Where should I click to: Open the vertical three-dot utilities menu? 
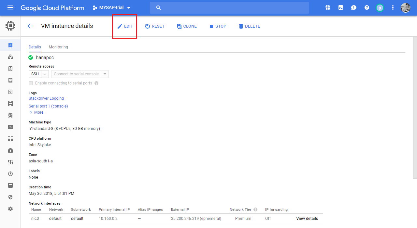[393, 7]
